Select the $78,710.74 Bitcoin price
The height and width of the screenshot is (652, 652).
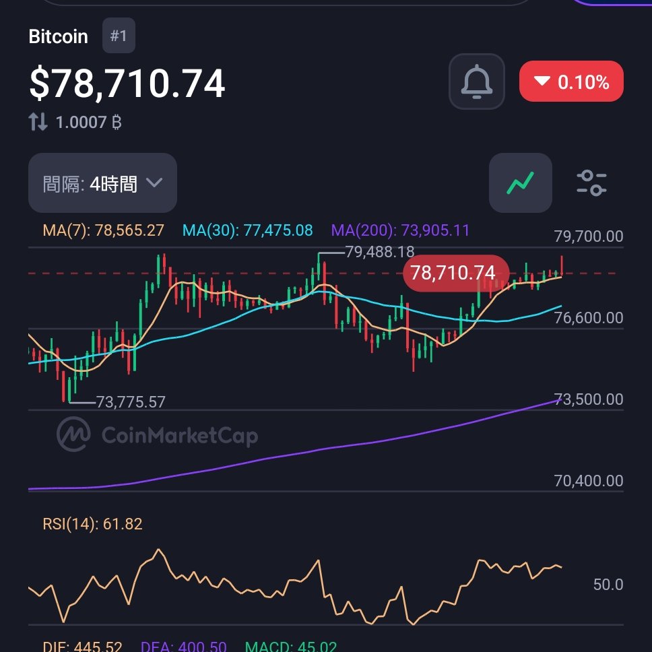pos(127,84)
